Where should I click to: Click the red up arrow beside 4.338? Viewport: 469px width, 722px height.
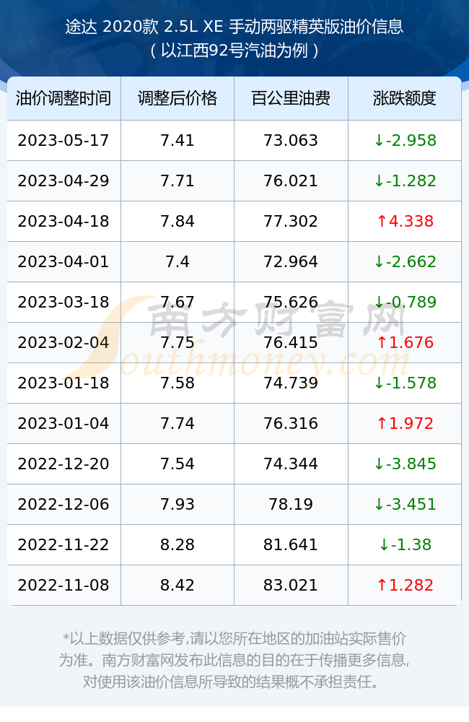coord(382,222)
